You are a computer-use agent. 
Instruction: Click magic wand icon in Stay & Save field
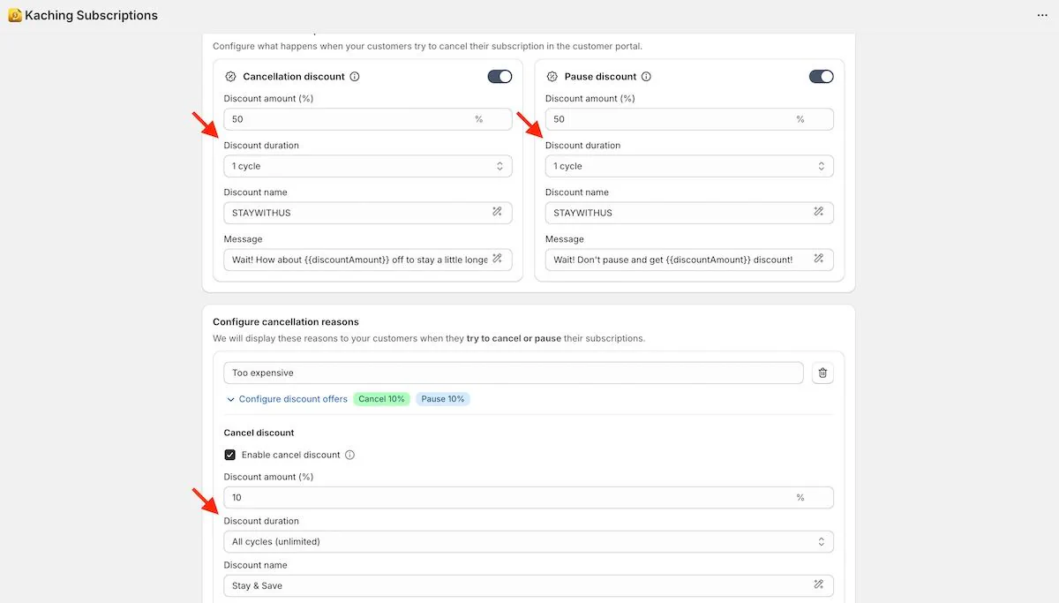(x=818, y=584)
